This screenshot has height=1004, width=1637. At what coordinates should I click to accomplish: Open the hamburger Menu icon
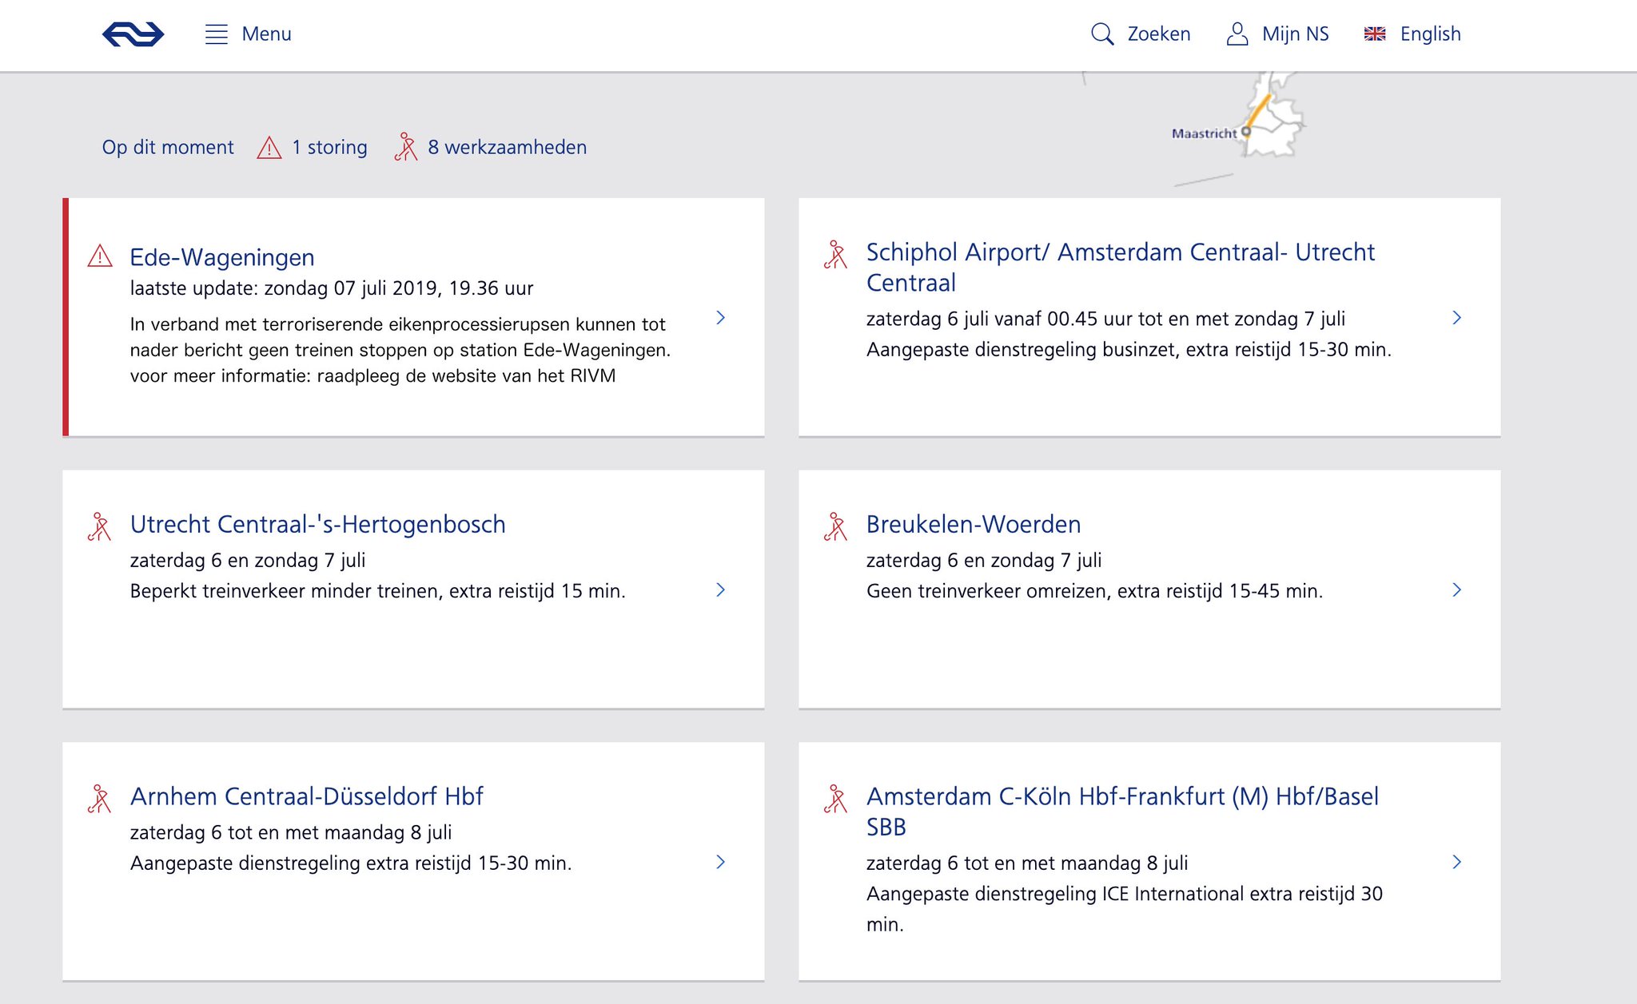pyautogui.click(x=217, y=34)
